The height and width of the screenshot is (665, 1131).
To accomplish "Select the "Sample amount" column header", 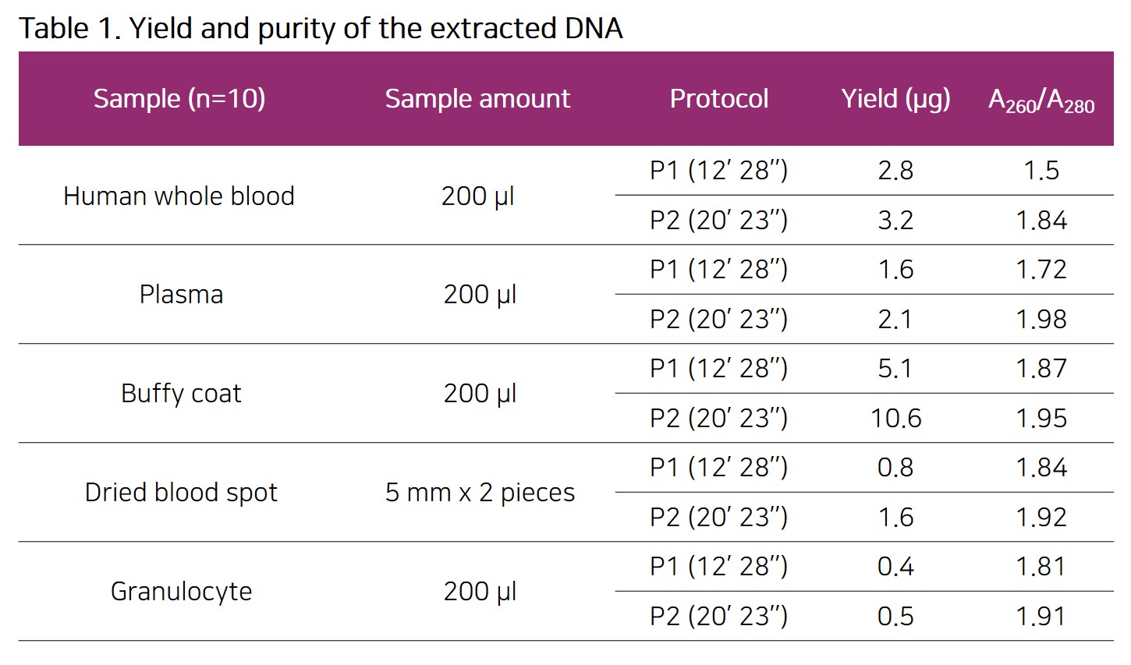I will [477, 99].
